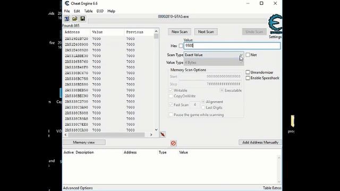Open the yellow file on the desktop
340x191 pixels.
coord(293,121)
